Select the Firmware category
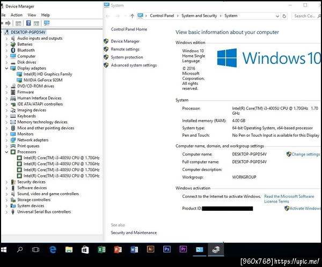Image resolution: width=322 pixels, height=267 pixels. click(25, 92)
